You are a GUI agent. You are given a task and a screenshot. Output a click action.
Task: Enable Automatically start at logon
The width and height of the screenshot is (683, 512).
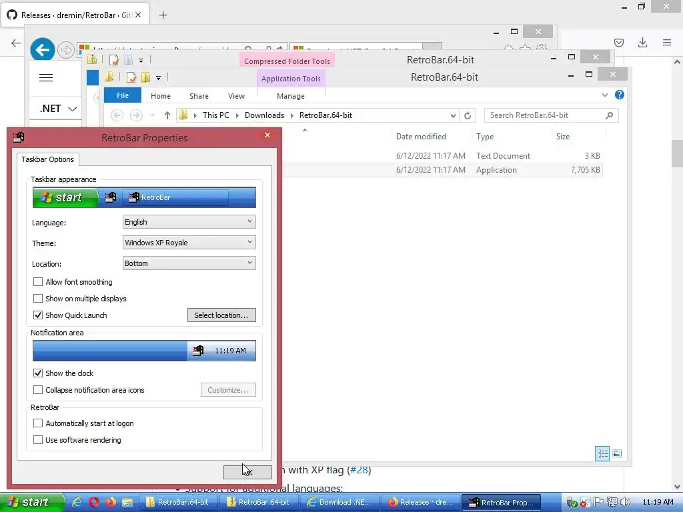[x=38, y=423]
